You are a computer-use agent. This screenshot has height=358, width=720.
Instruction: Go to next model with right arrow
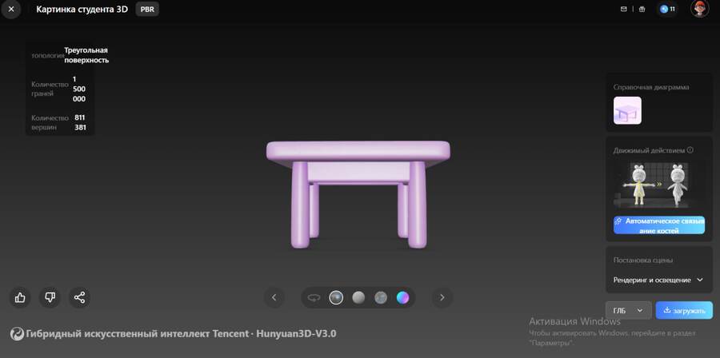pos(442,297)
